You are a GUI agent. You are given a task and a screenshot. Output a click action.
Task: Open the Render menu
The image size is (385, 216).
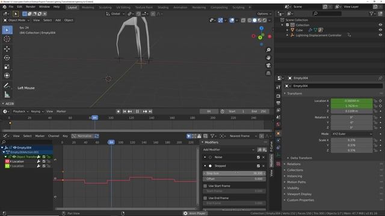pyautogui.click(x=31, y=7)
